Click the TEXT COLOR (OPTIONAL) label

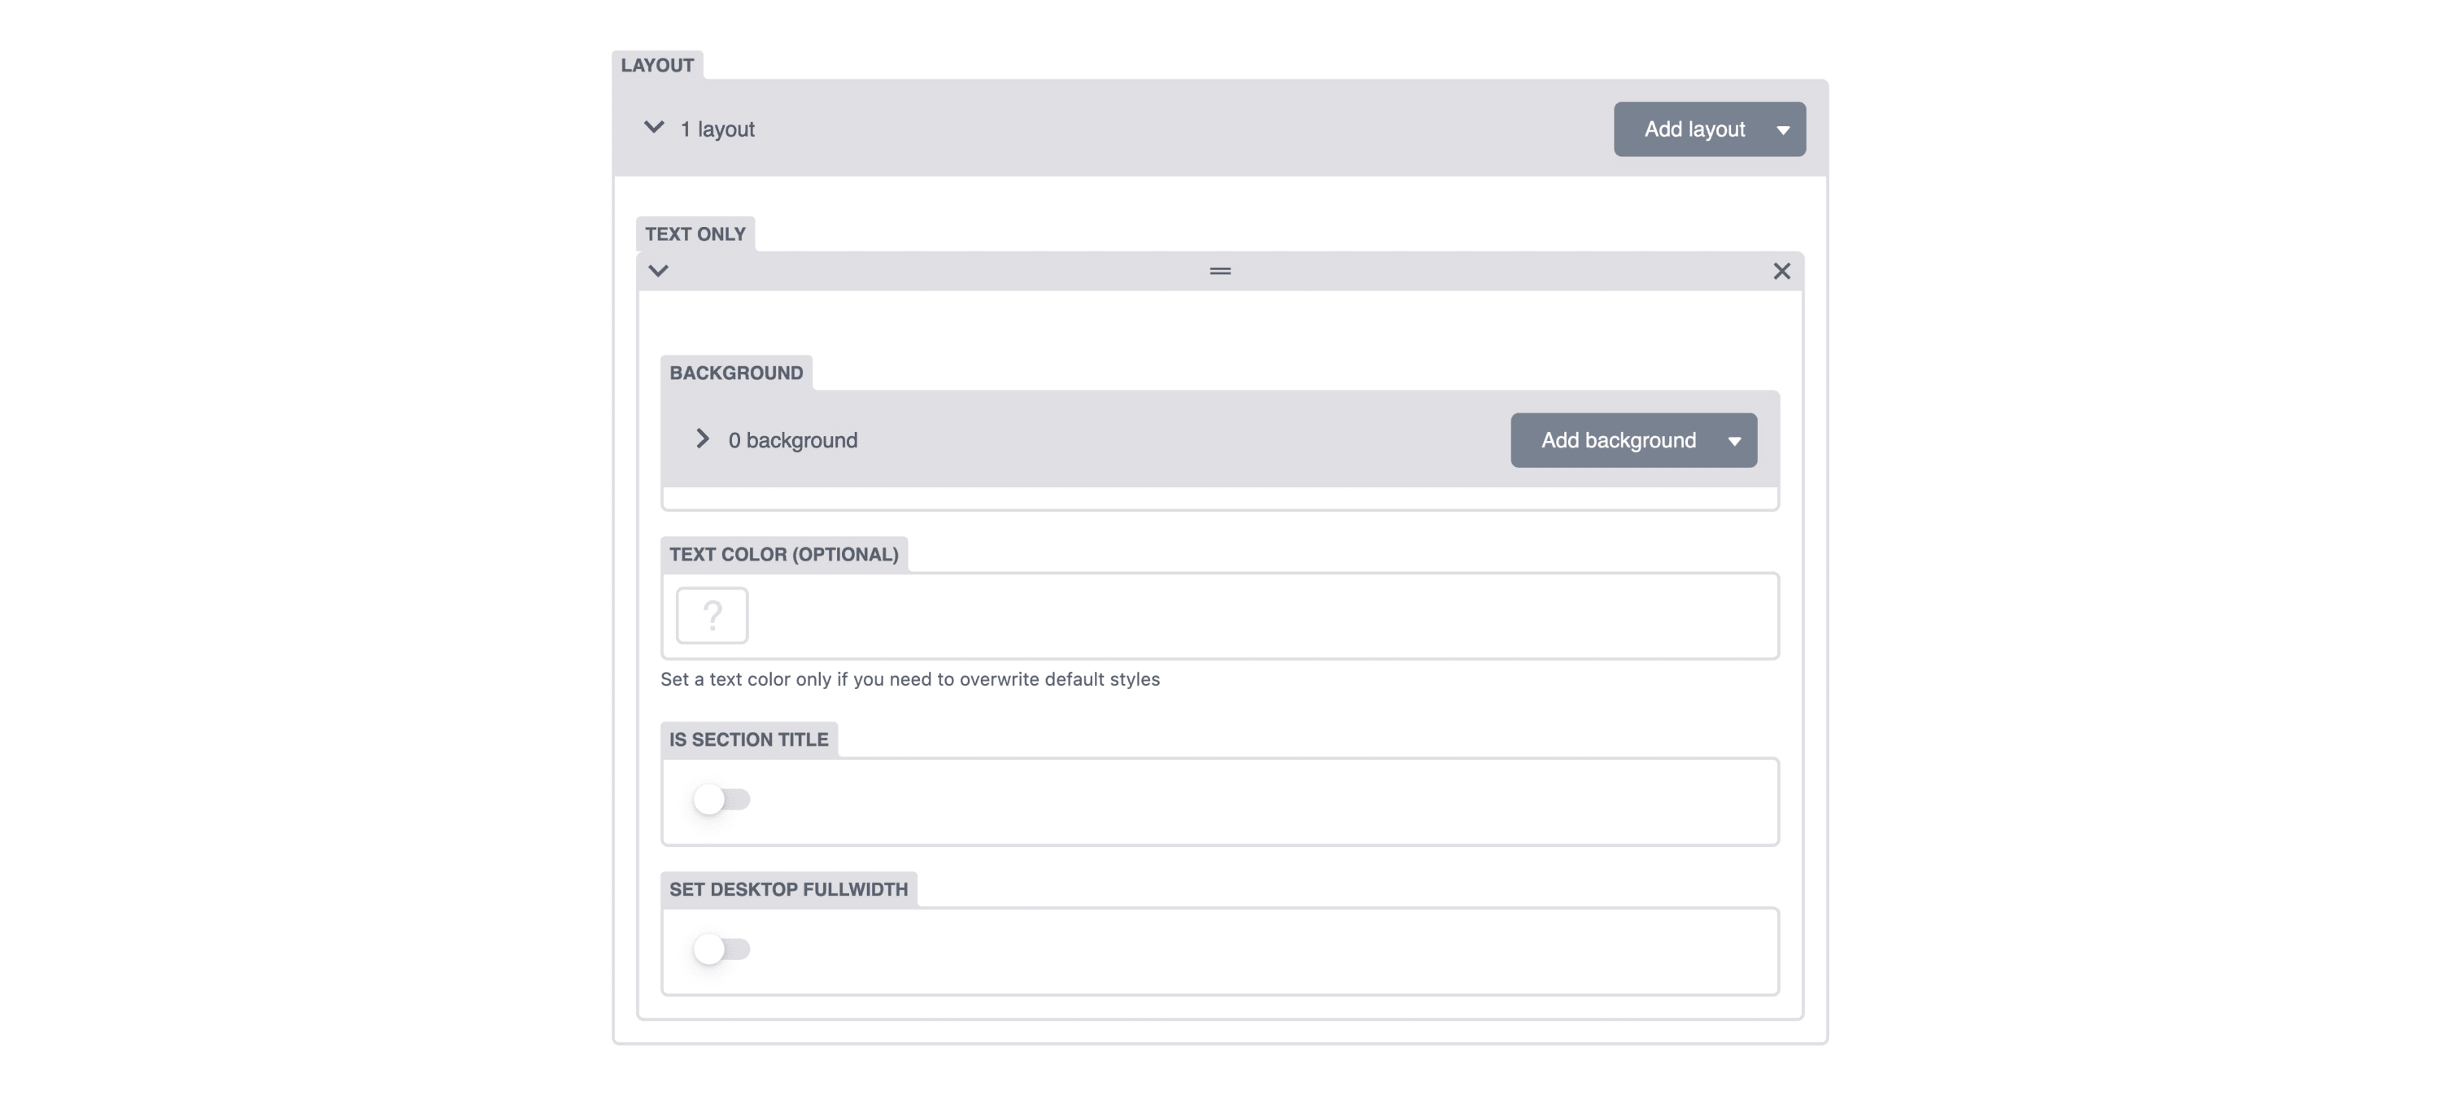[783, 555]
